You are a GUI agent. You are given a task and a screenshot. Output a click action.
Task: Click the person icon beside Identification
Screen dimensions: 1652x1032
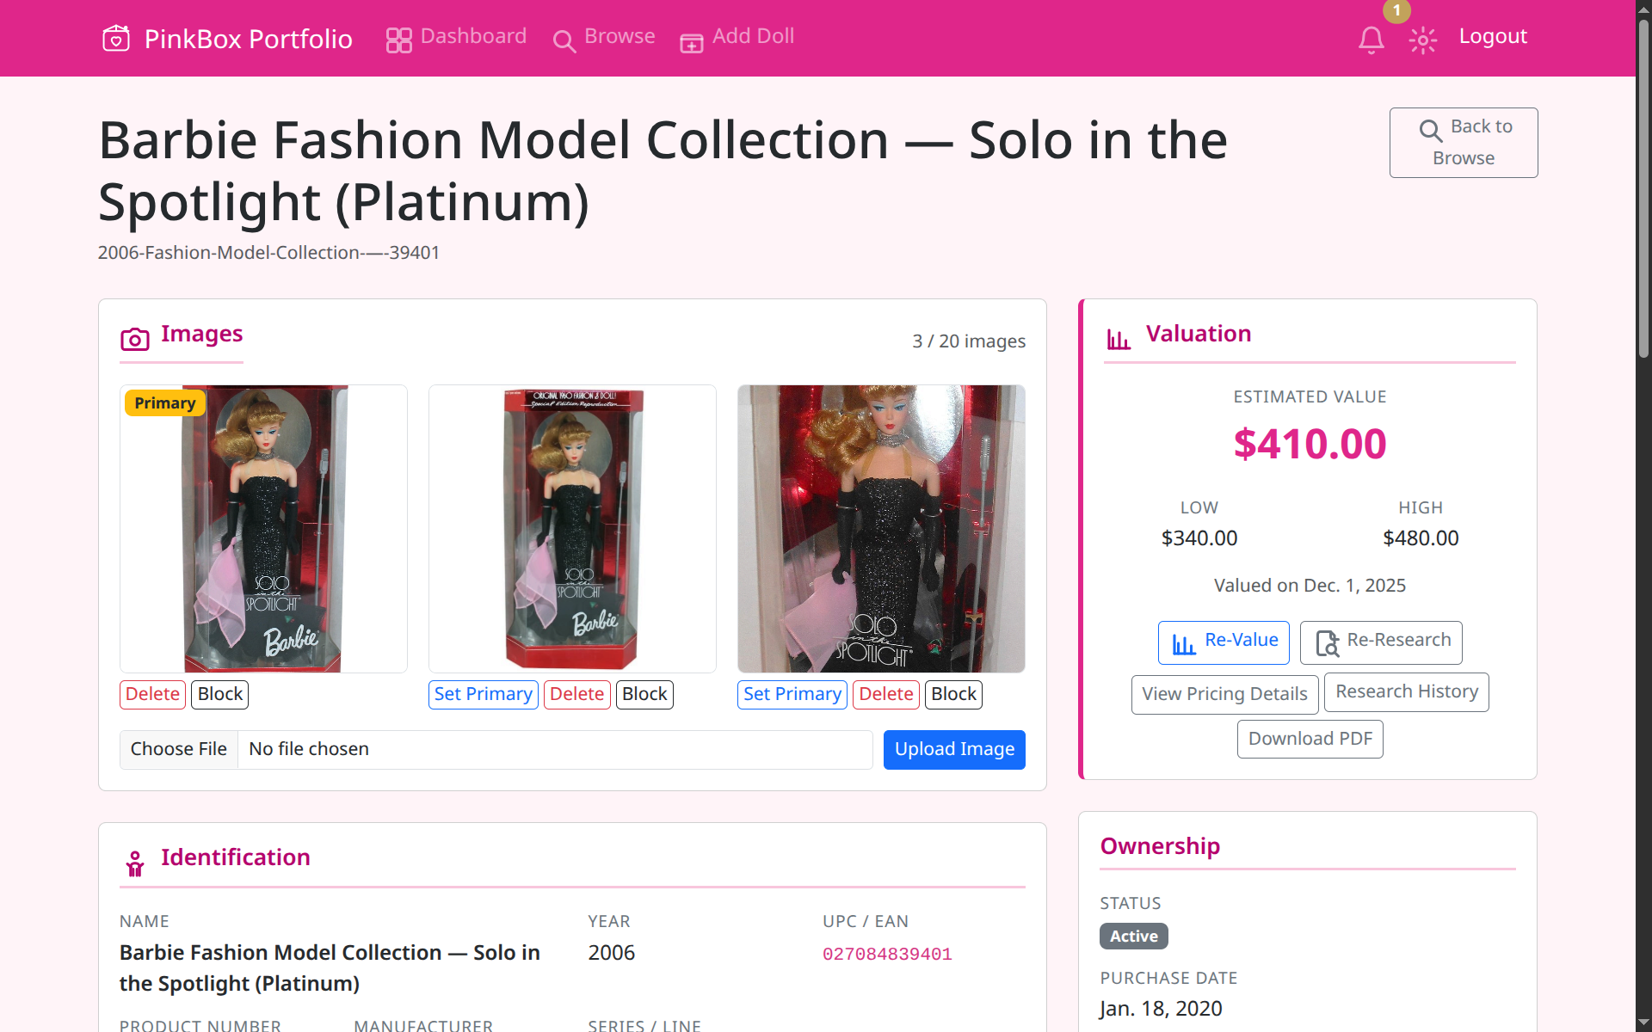click(134, 863)
